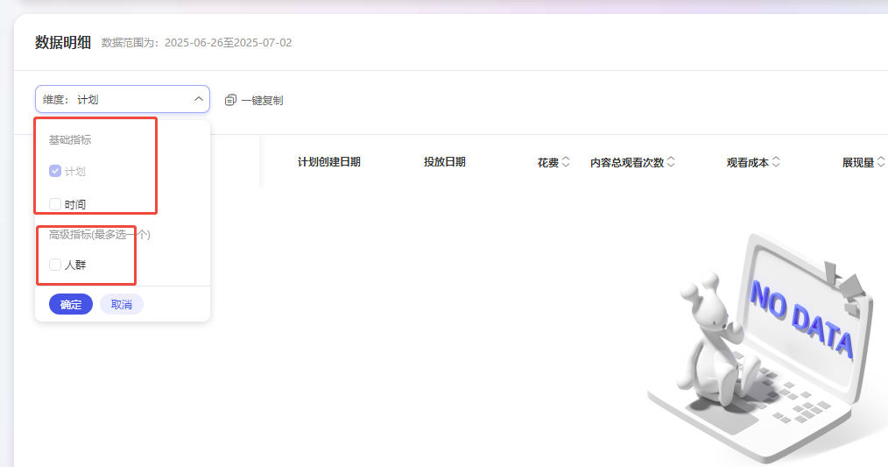
Task: Click the 花费 column label
Action: coord(547,162)
